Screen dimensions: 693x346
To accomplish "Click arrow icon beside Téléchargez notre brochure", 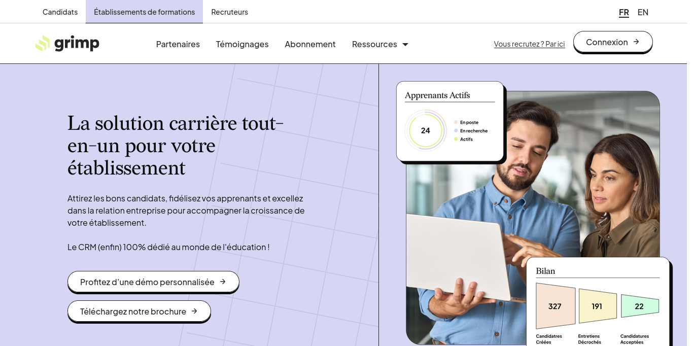I will click(x=194, y=311).
